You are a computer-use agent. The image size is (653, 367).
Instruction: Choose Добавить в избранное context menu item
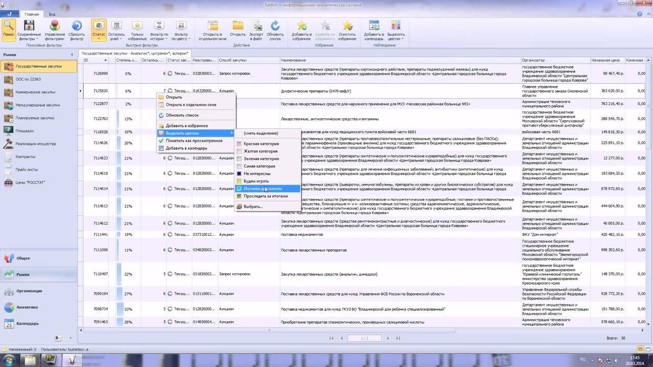pyautogui.click(x=196, y=126)
